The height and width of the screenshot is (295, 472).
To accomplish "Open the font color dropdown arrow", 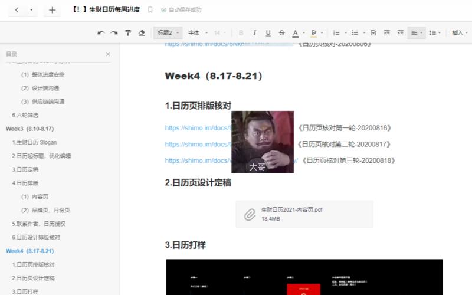I will [304, 33].
